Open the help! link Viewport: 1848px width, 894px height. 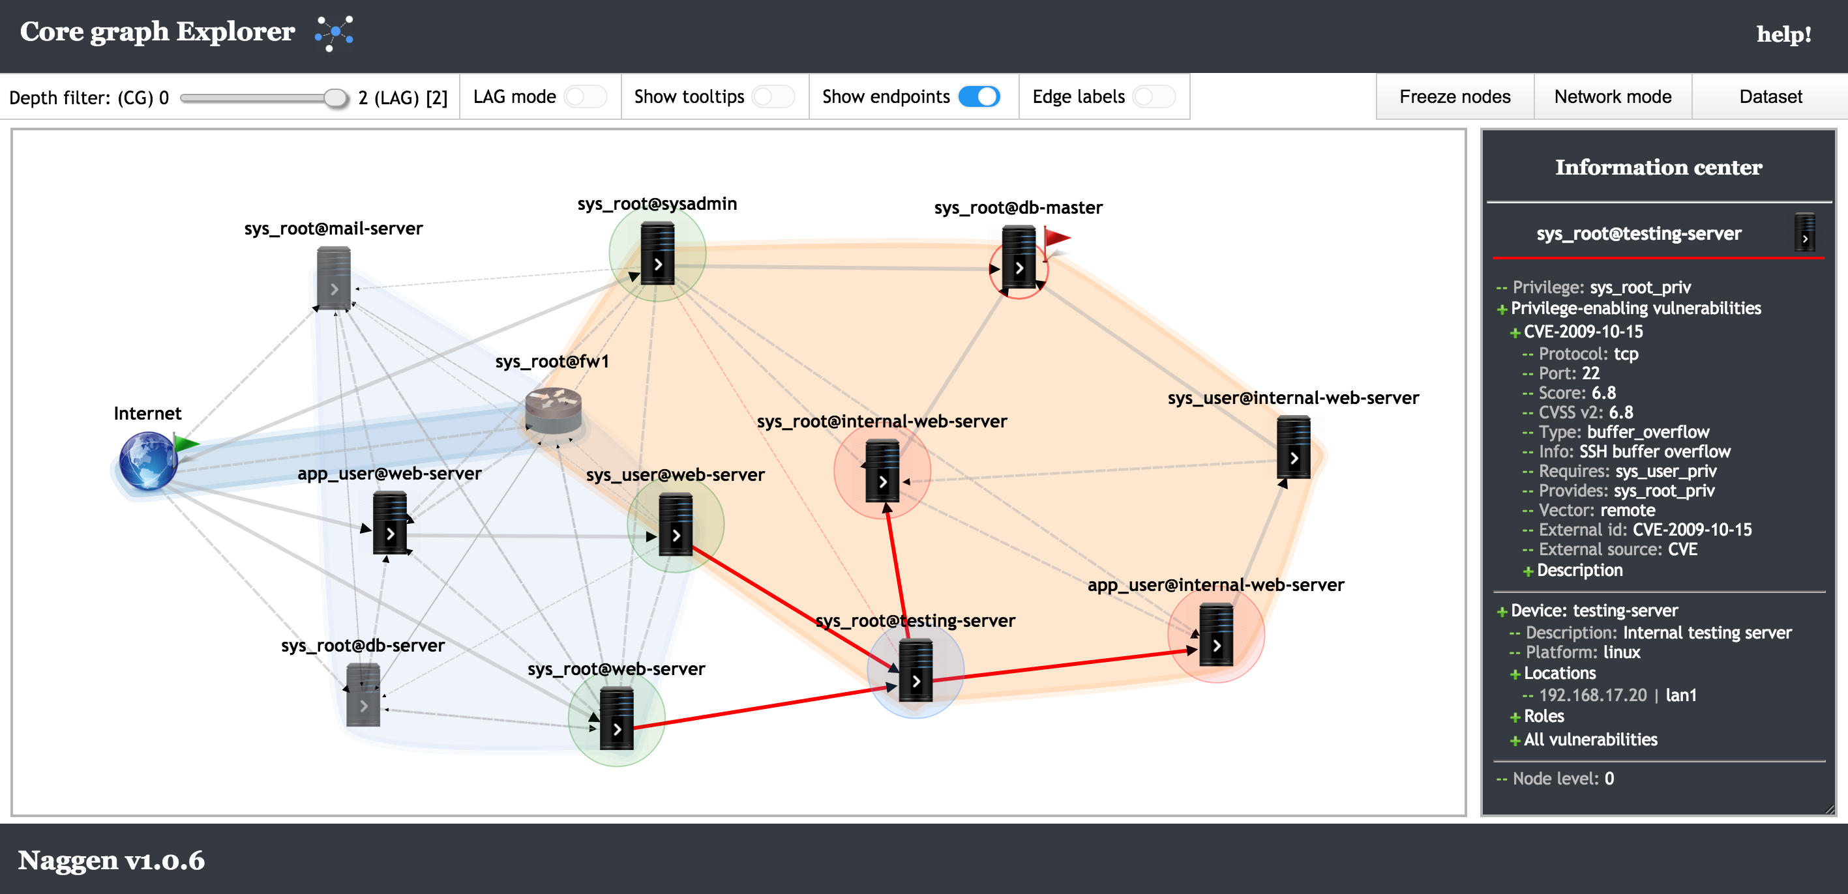point(1783,35)
